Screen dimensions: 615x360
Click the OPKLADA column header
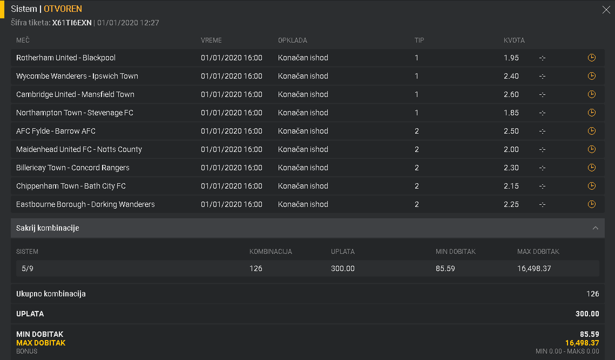(x=292, y=40)
